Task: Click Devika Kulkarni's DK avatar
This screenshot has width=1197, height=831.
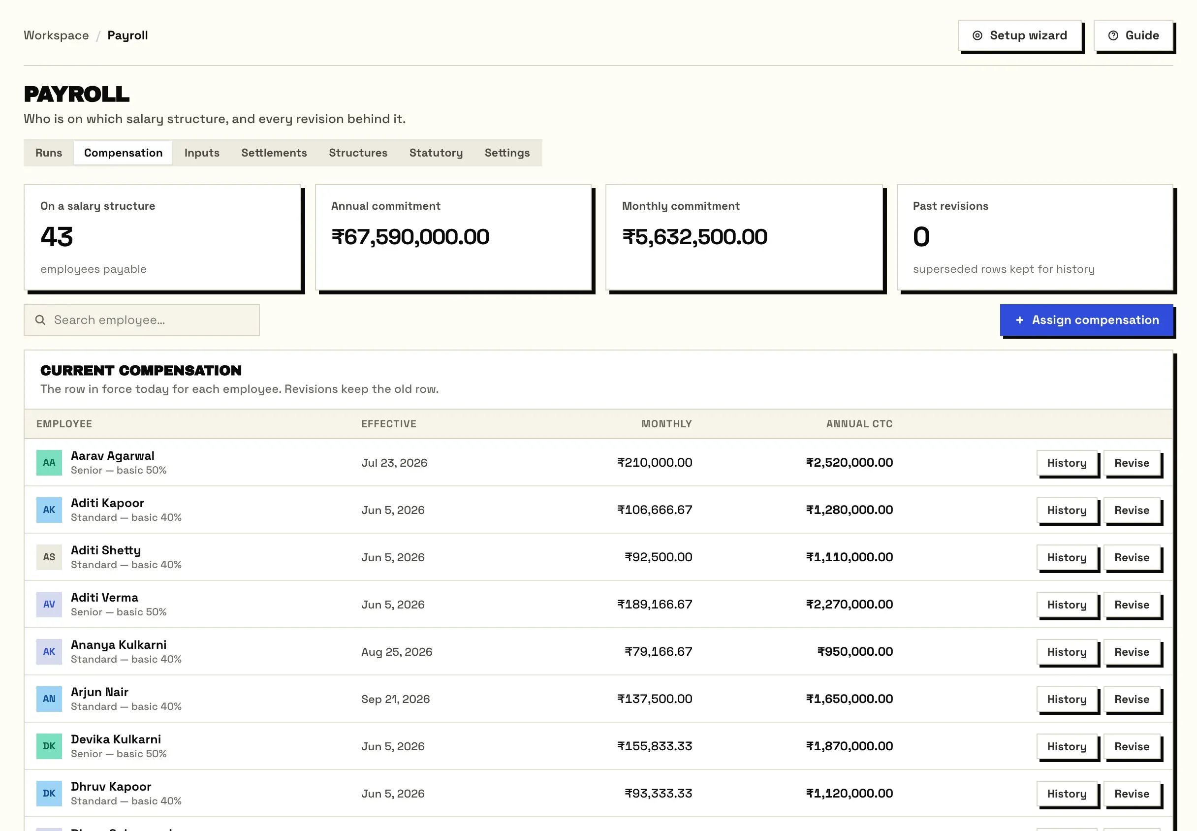Action: [49, 746]
